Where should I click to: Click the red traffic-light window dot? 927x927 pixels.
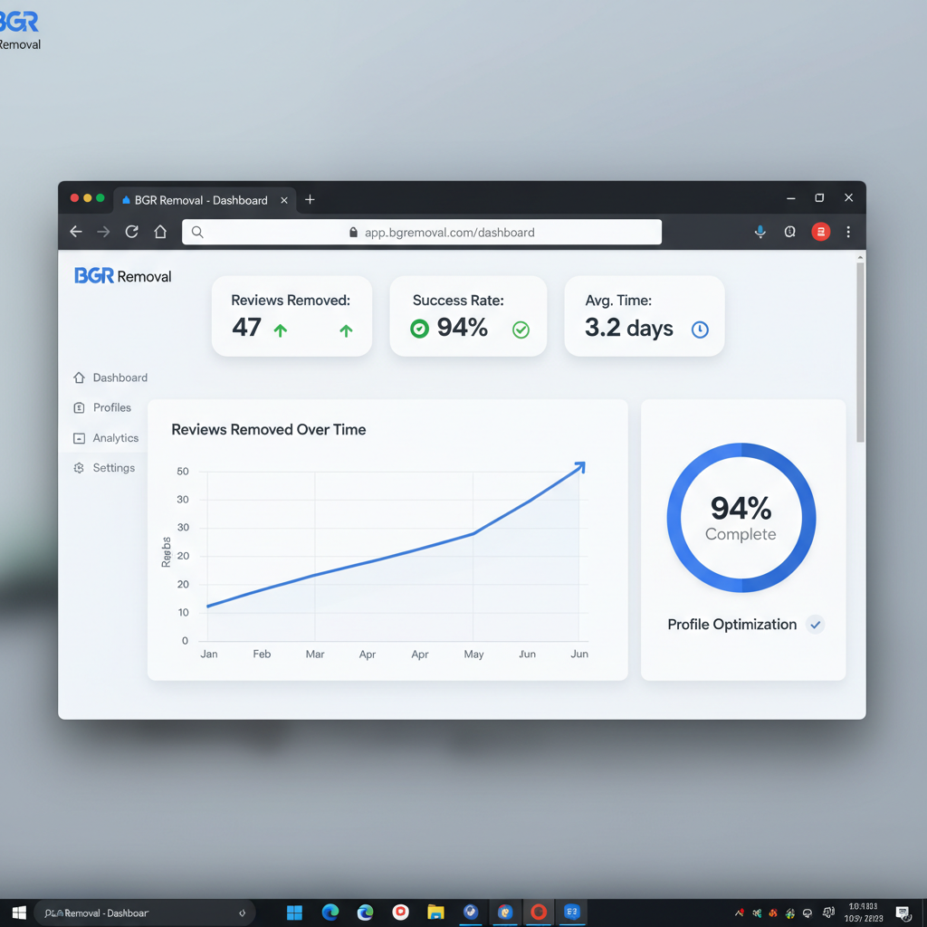click(x=74, y=198)
